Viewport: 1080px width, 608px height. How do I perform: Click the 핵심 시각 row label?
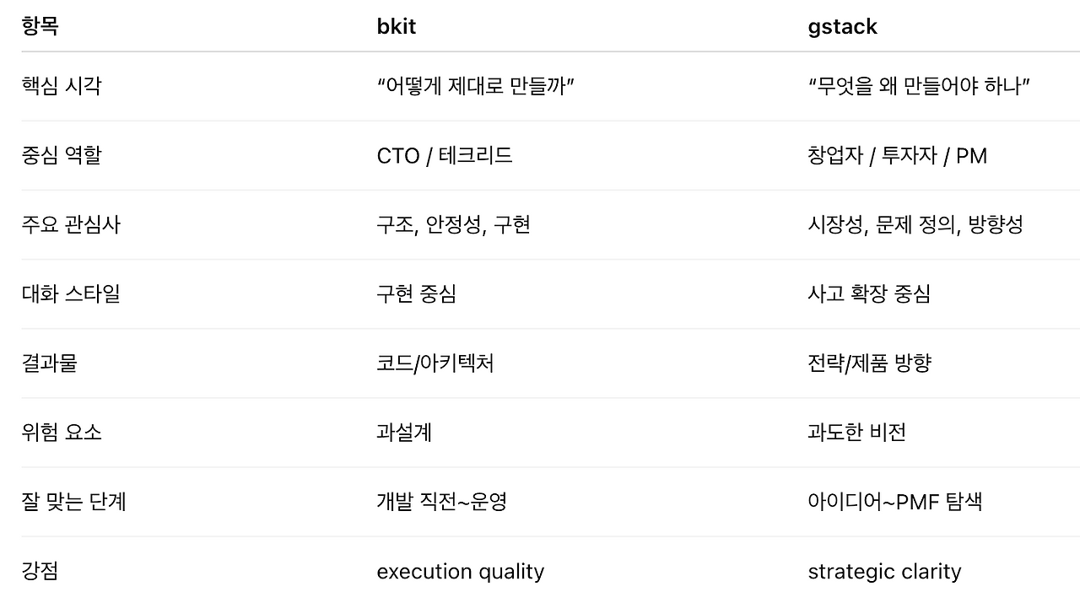pos(62,86)
